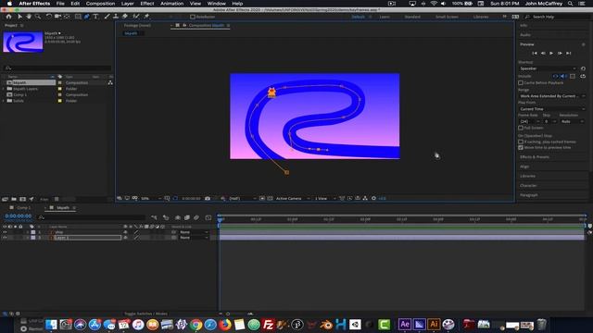Select the Home icon in toolbar

(x=8, y=17)
